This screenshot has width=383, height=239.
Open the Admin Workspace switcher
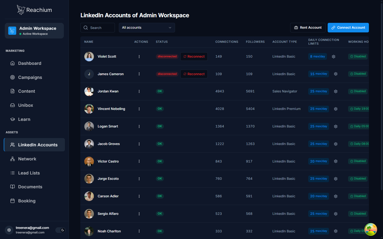[x=34, y=31]
